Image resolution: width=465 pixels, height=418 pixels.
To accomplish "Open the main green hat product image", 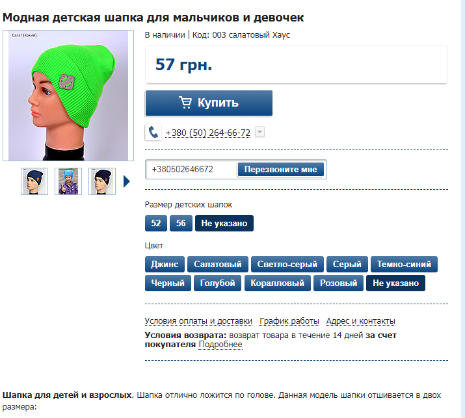I will [x=68, y=96].
